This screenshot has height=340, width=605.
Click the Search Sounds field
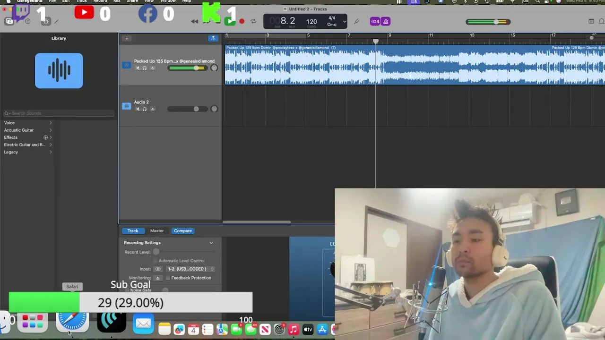[x=59, y=113]
